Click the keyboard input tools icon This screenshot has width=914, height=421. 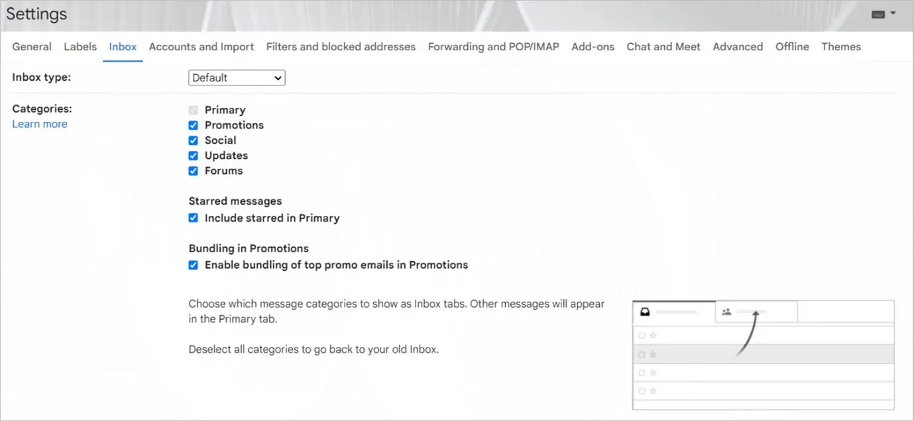[x=878, y=14]
